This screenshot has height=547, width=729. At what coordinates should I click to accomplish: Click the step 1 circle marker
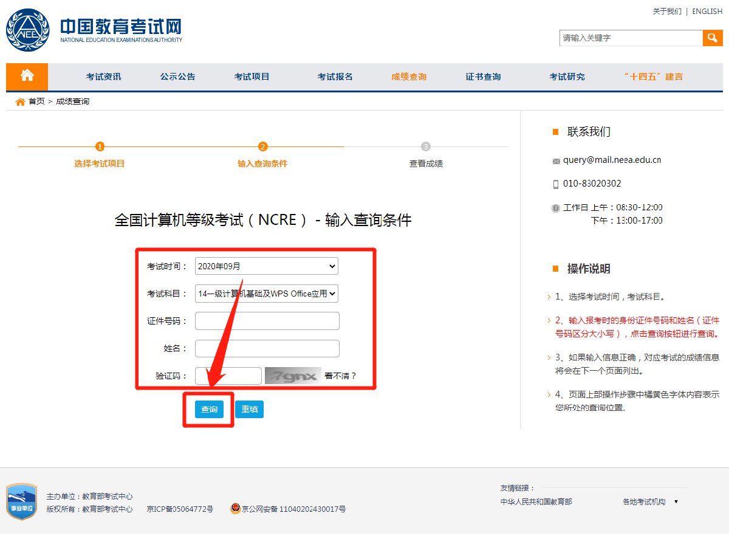pyautogui.click(x=100, y=146)
